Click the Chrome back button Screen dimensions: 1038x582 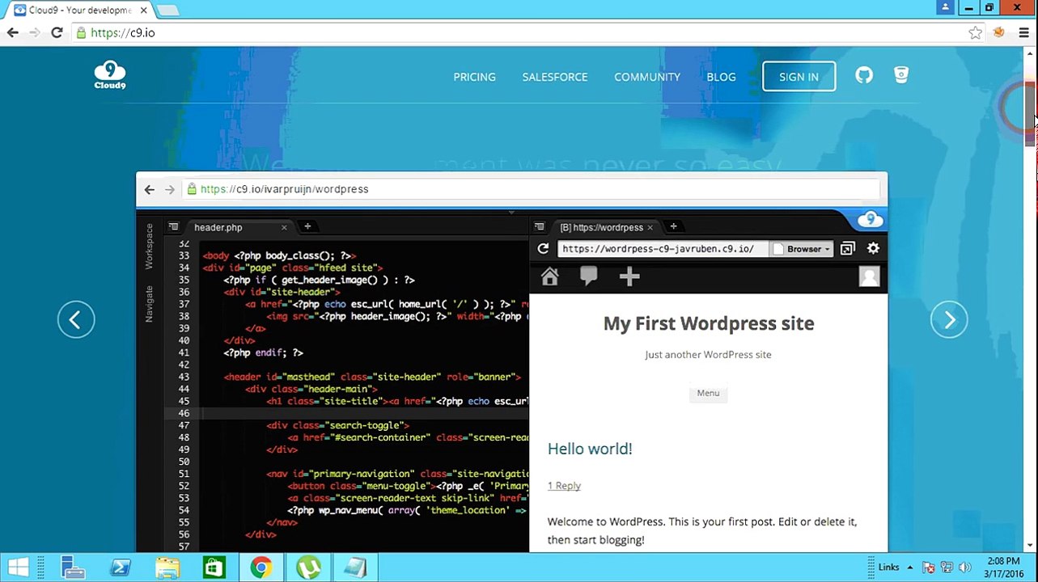pyautogui.click(x=12, y=32)
